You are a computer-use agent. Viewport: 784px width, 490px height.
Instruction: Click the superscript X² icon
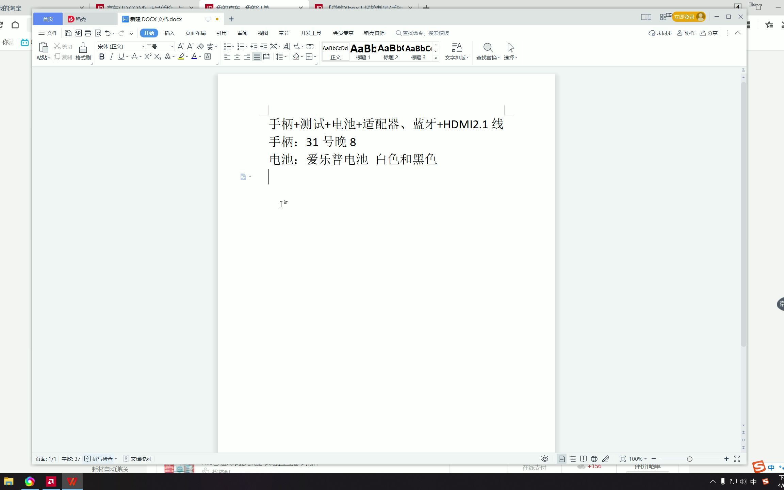[147, 56]
